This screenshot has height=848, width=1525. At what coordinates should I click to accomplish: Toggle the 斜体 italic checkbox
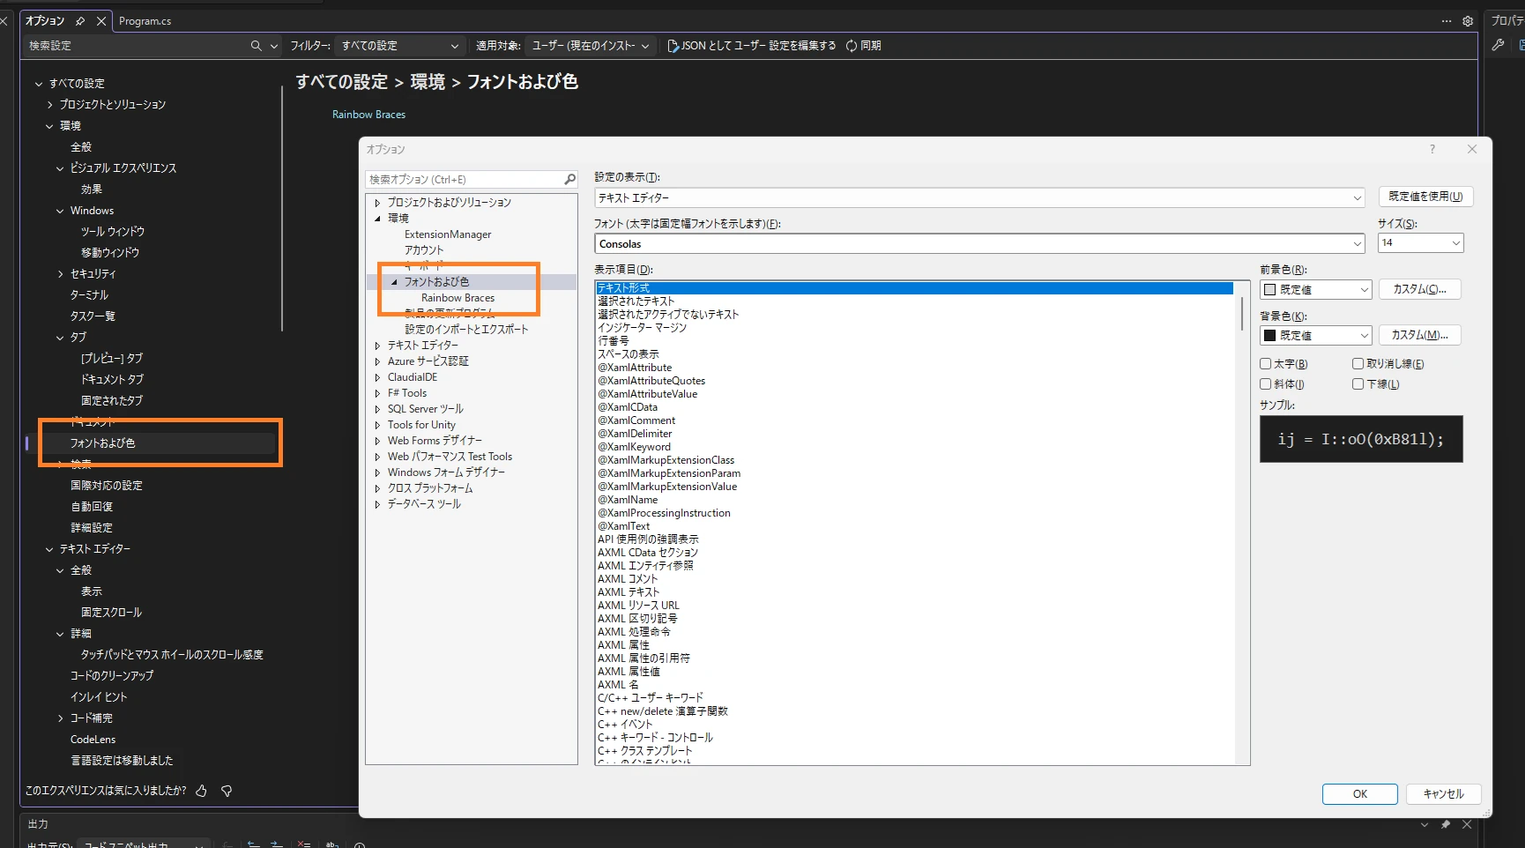1266,383
